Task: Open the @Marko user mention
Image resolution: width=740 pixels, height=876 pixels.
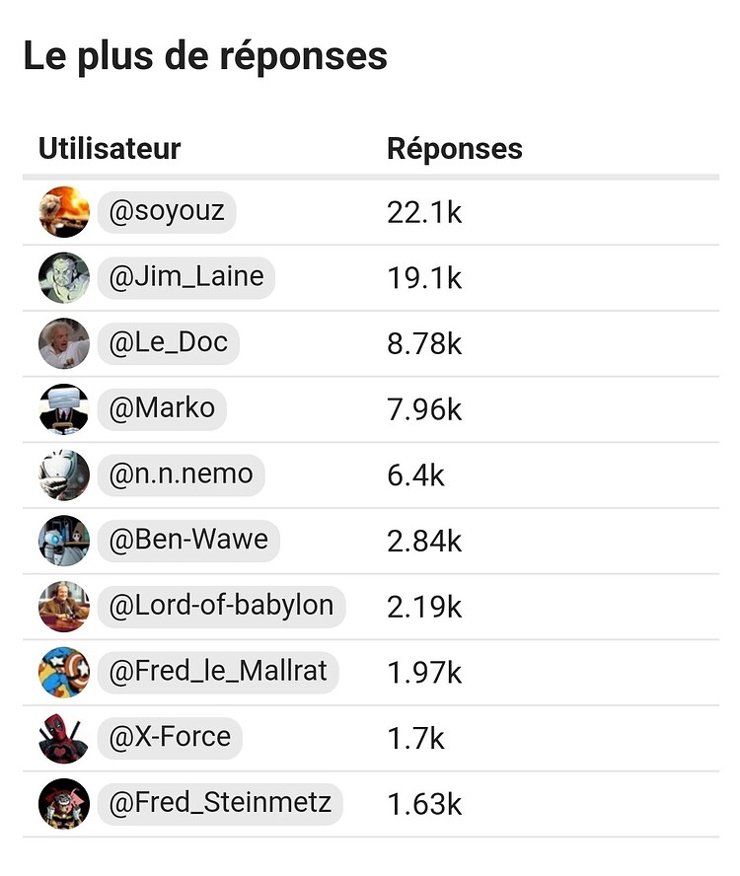Action: click(162, 409)
